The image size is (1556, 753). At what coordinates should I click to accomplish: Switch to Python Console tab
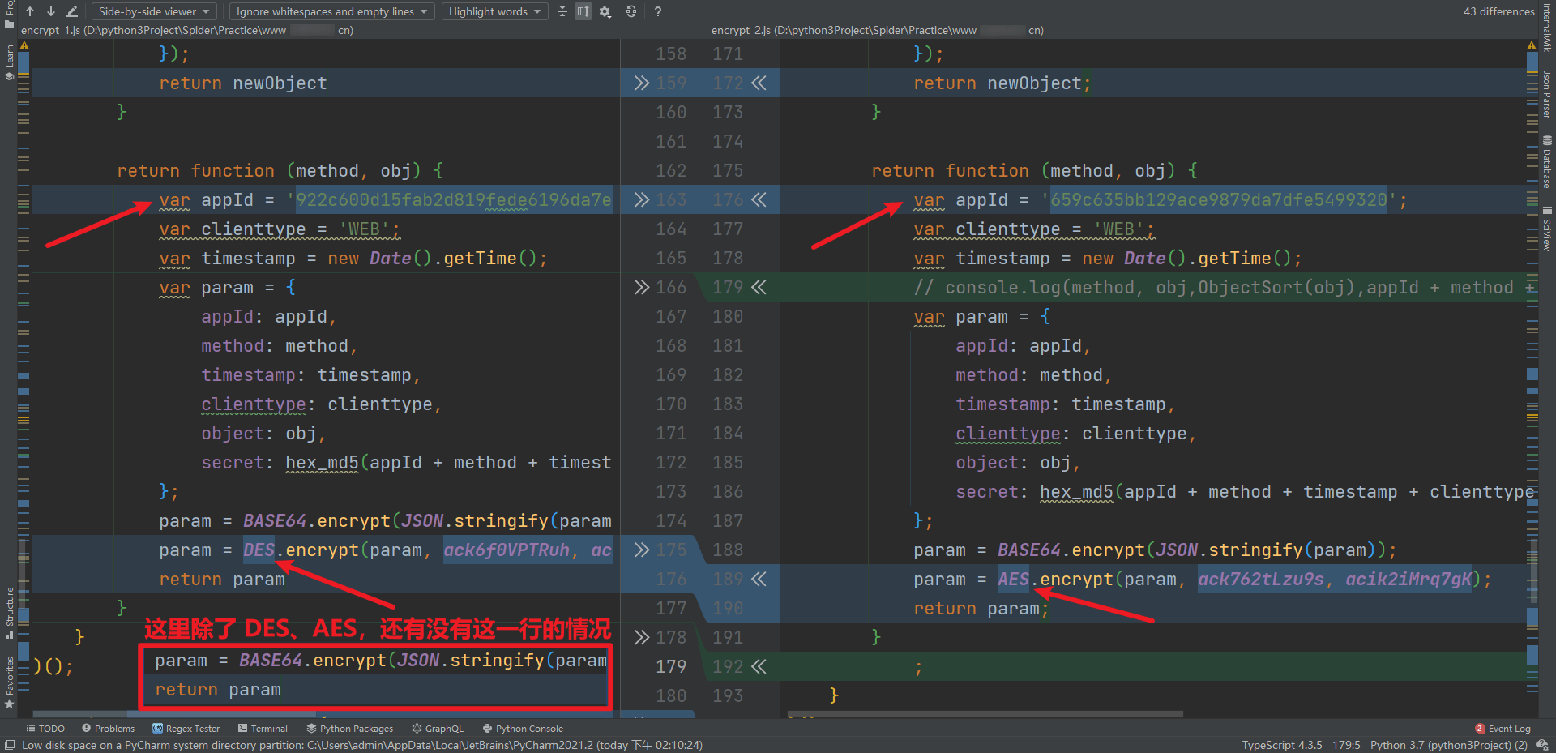point(523,729)
